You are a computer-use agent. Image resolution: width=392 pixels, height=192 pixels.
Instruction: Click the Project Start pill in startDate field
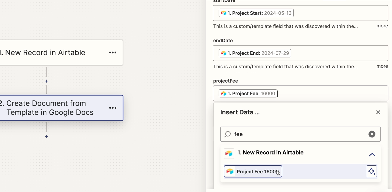[x=256, y=13]
